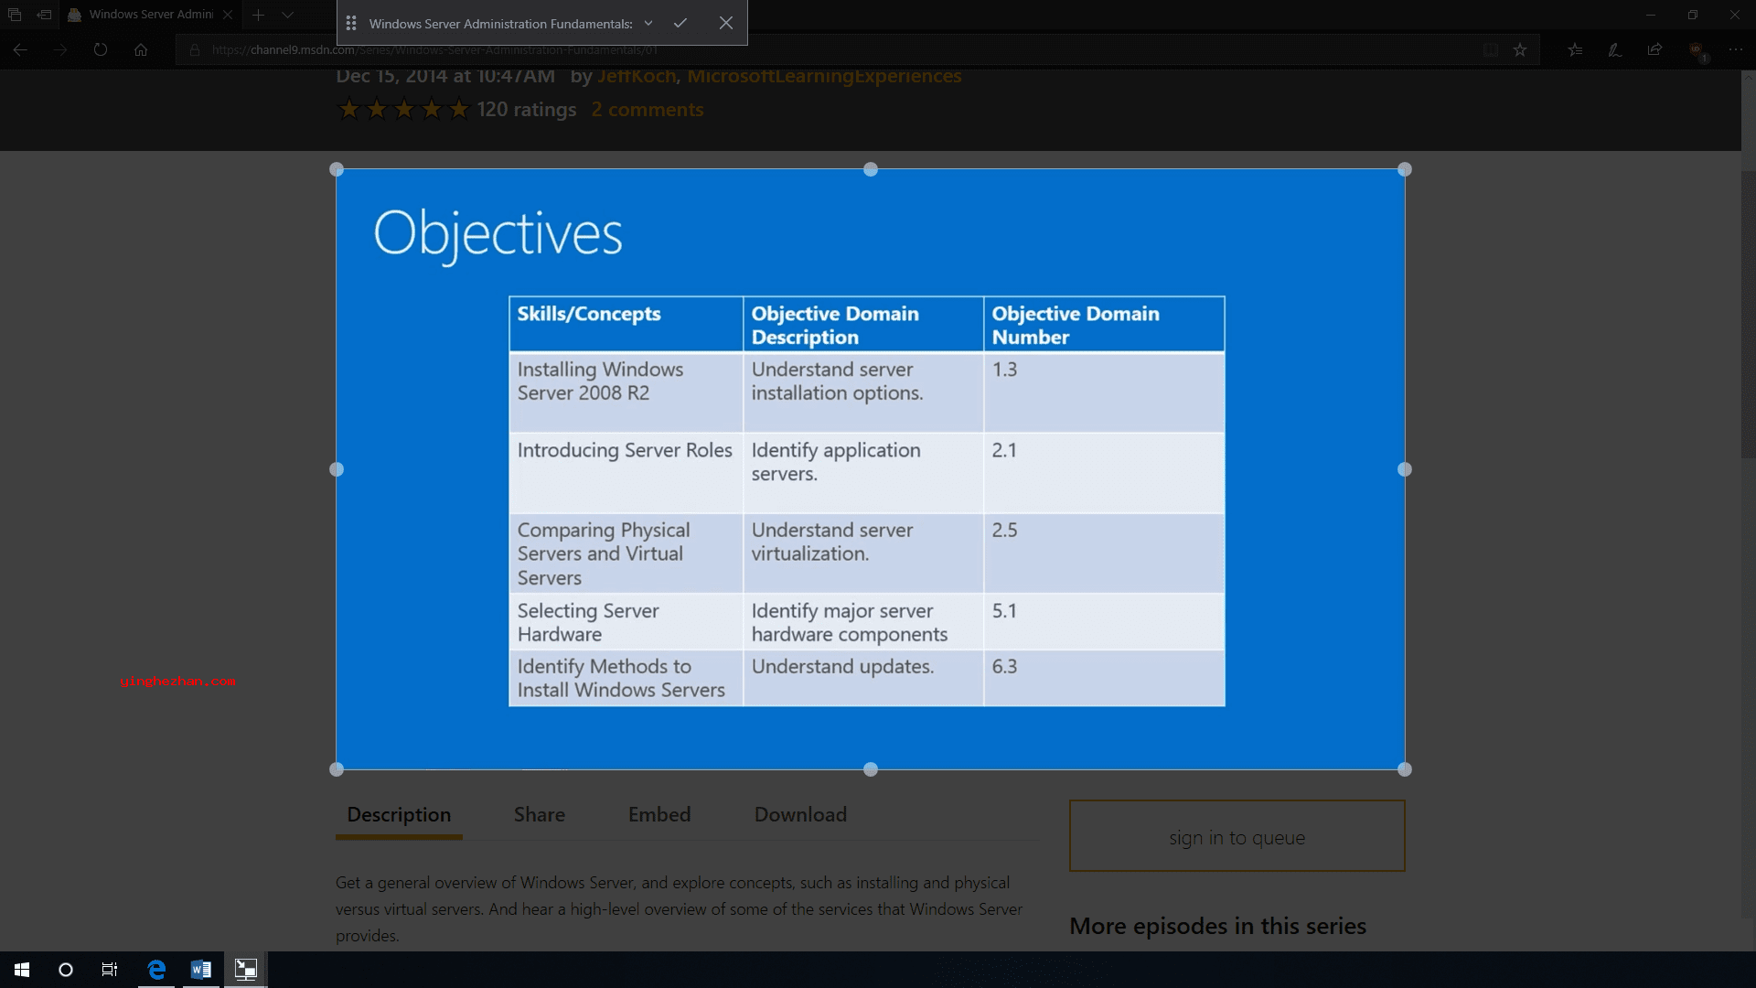Go forward with the browser forward arrow
This screenshot has width=1756, height=988.
(60, 49)
